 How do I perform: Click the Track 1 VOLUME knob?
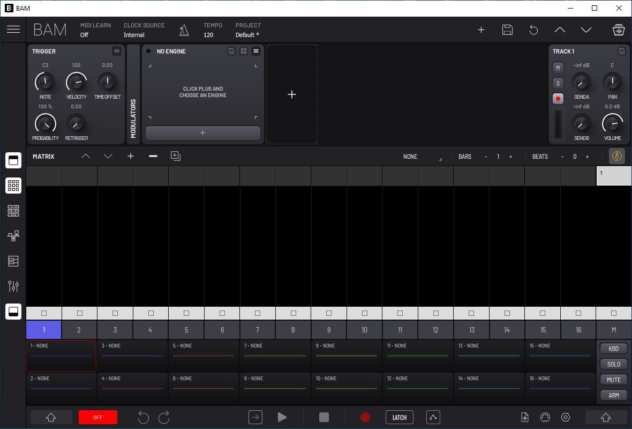pos(612,123)
